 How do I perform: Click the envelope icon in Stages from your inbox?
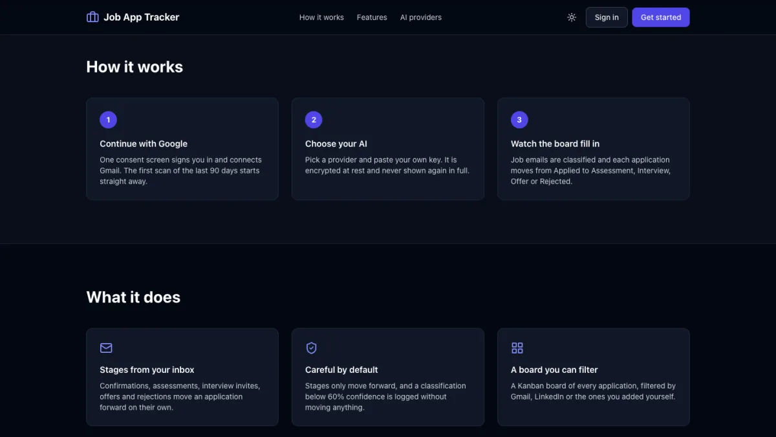[x=106, y=348]
